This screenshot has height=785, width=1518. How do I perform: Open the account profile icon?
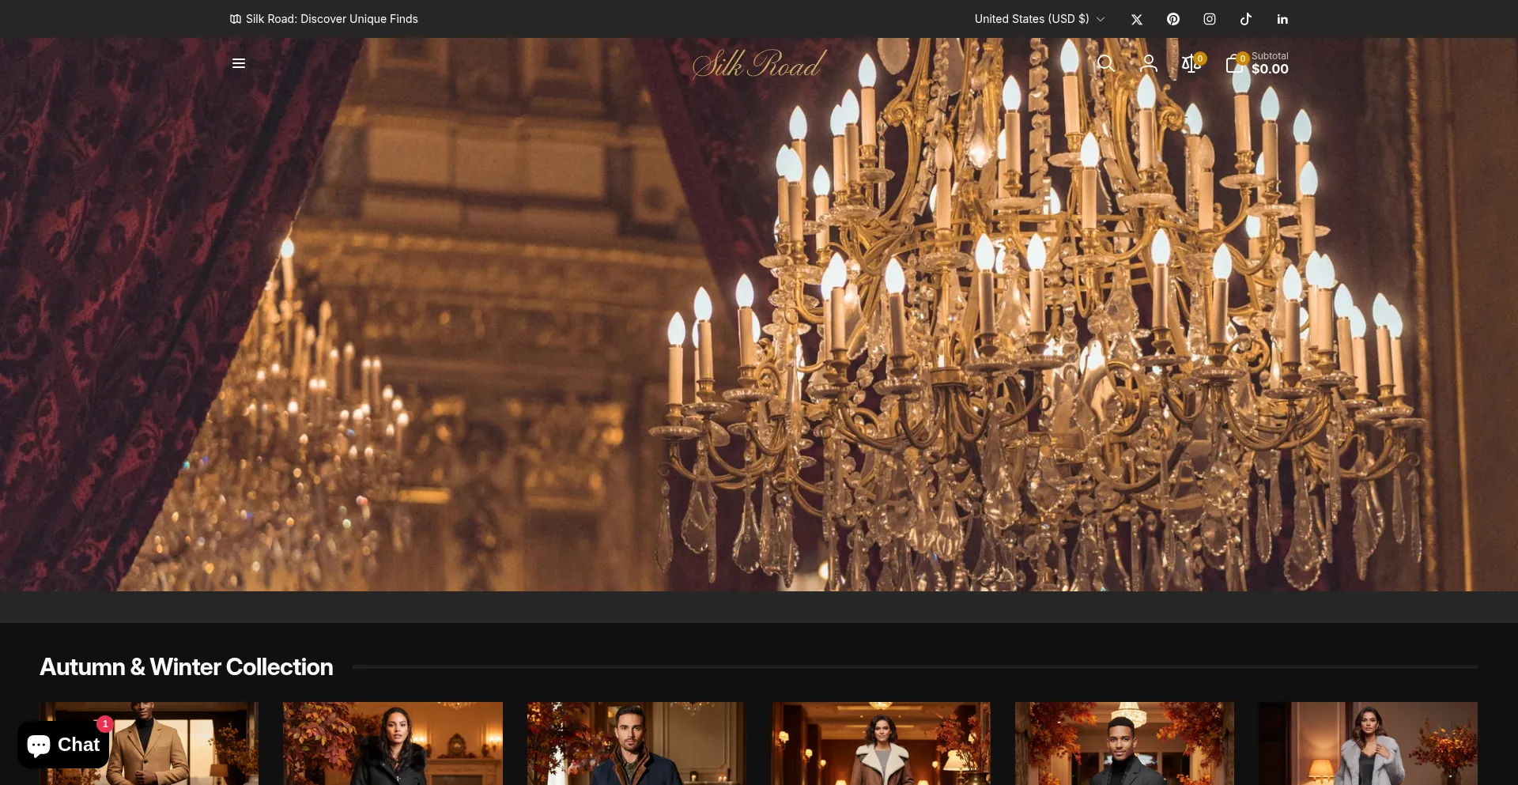click(x=1148, y=63)
